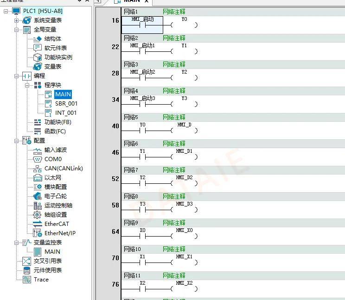Expand the 系统变量表 tree node
345x300 pixels.
tap(17, 20)
